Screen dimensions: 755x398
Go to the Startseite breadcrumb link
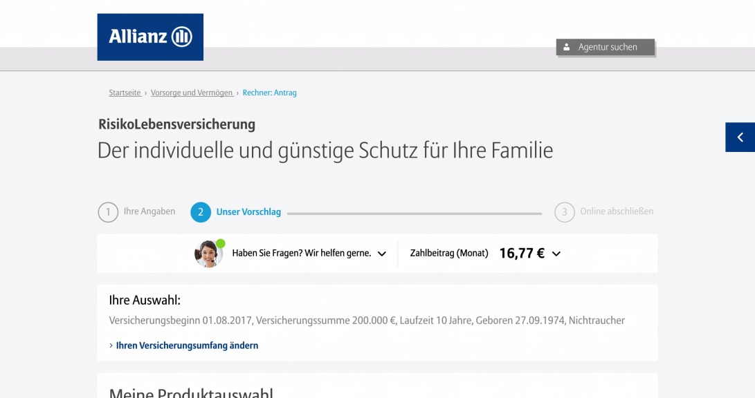pyautogui.click(x=125, y=93)
